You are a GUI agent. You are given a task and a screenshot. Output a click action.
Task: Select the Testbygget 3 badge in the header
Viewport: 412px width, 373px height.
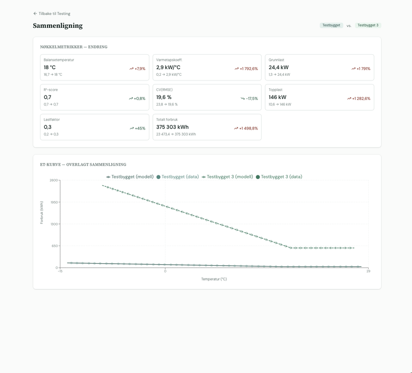pyautogui.click(x=368, y=25)
